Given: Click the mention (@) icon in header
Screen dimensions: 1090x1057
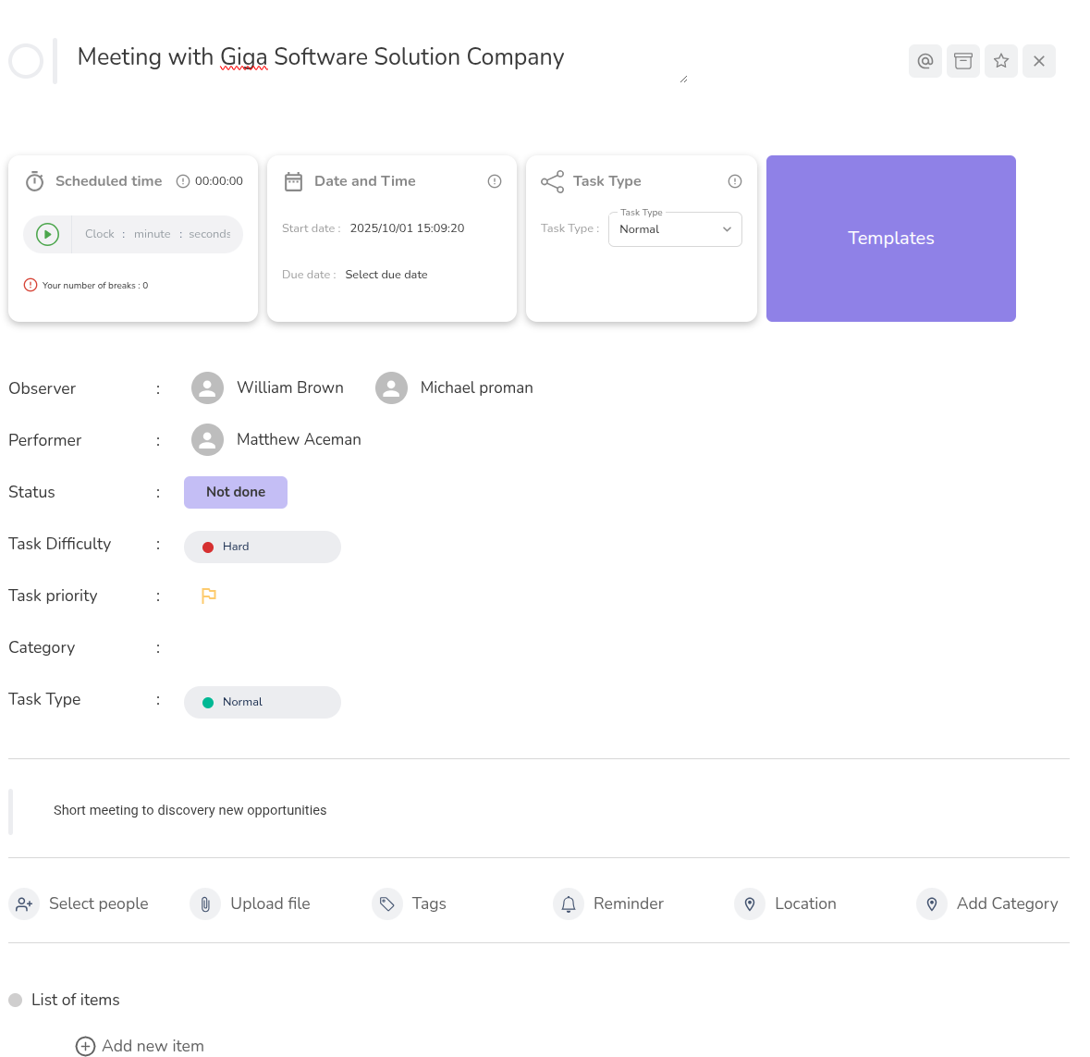Looking at the screenshot, I should click(x=925, y=61).
